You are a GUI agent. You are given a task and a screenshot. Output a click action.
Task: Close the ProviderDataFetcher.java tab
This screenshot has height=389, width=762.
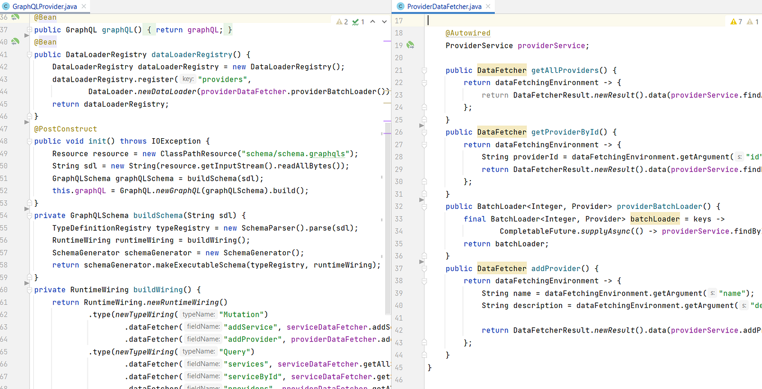click(x=488, y=7)
